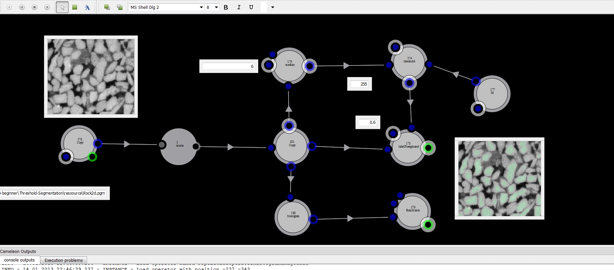Image resolution: width=614 pixels, height=270 pixels.
Task: Select the 180 histogram operator node
Action: click(x=293, y=217)
